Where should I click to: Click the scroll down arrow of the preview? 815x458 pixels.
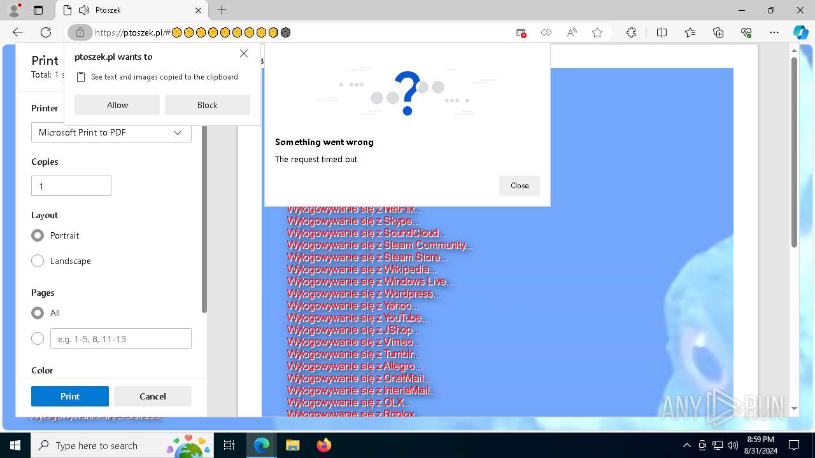point(794,408)
